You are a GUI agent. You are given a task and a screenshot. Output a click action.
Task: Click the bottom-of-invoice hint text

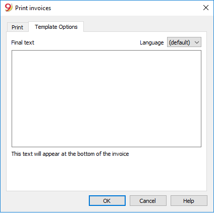70,154
